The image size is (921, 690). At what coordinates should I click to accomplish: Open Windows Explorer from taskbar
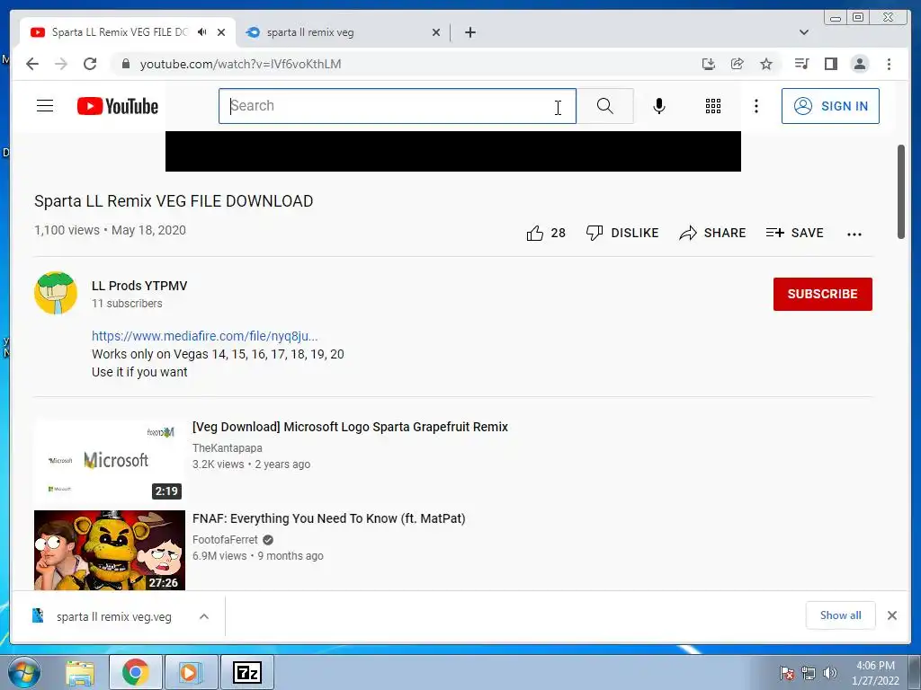pos(80,672)
